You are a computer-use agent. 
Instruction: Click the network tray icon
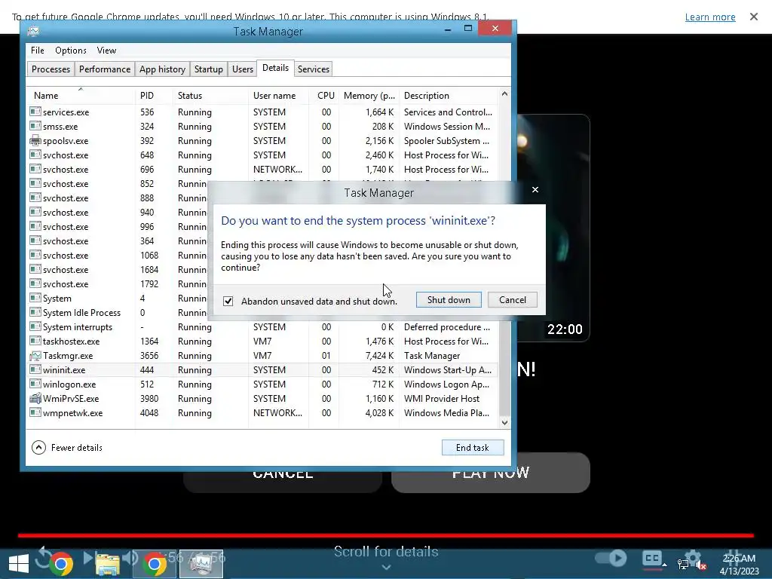tap(683, 564)
